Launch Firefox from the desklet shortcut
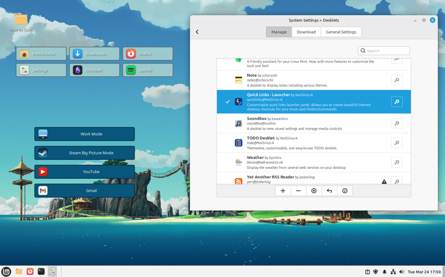The width and height of the screenshot is (445, 277). tap(148, 54)
